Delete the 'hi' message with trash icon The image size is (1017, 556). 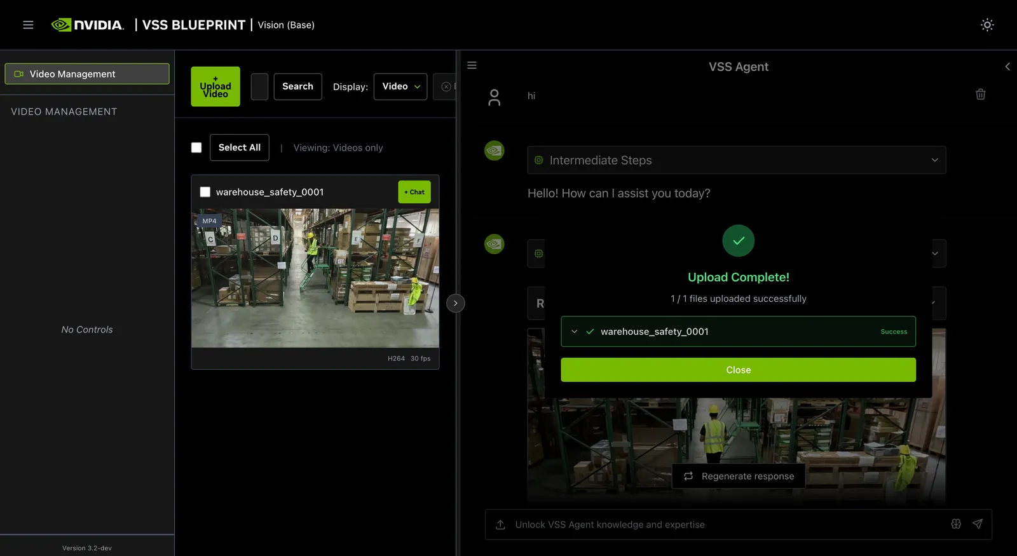click(981, 94)
